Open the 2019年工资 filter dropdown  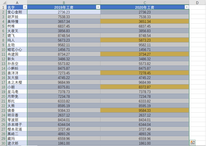[98, 7]
